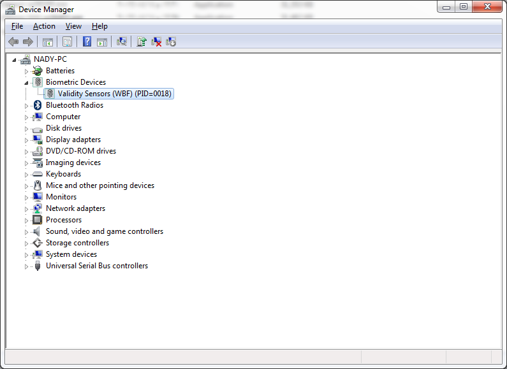Screen dimensions: 507x369
Task: Select the Display adapters label
Action: [73, 140]
